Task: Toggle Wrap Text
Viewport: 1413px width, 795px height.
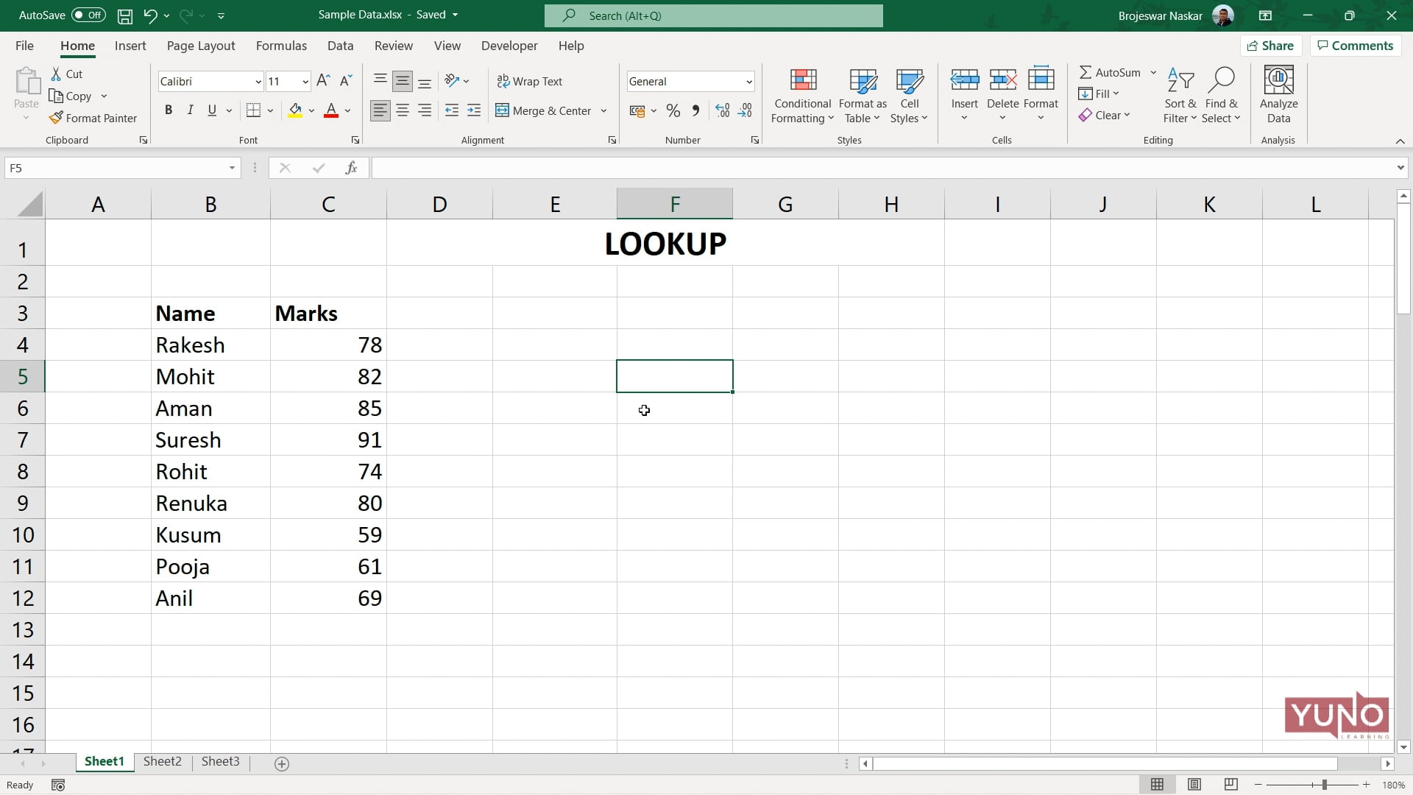Action: [529, 81]
